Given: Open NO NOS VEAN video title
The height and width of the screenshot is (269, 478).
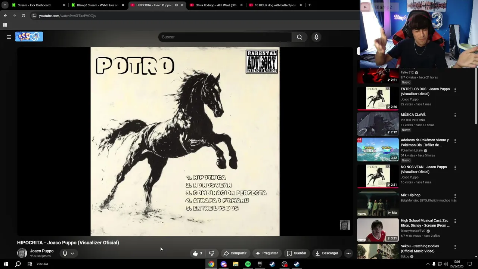Looking at the screenshot, I should (424, 169).
